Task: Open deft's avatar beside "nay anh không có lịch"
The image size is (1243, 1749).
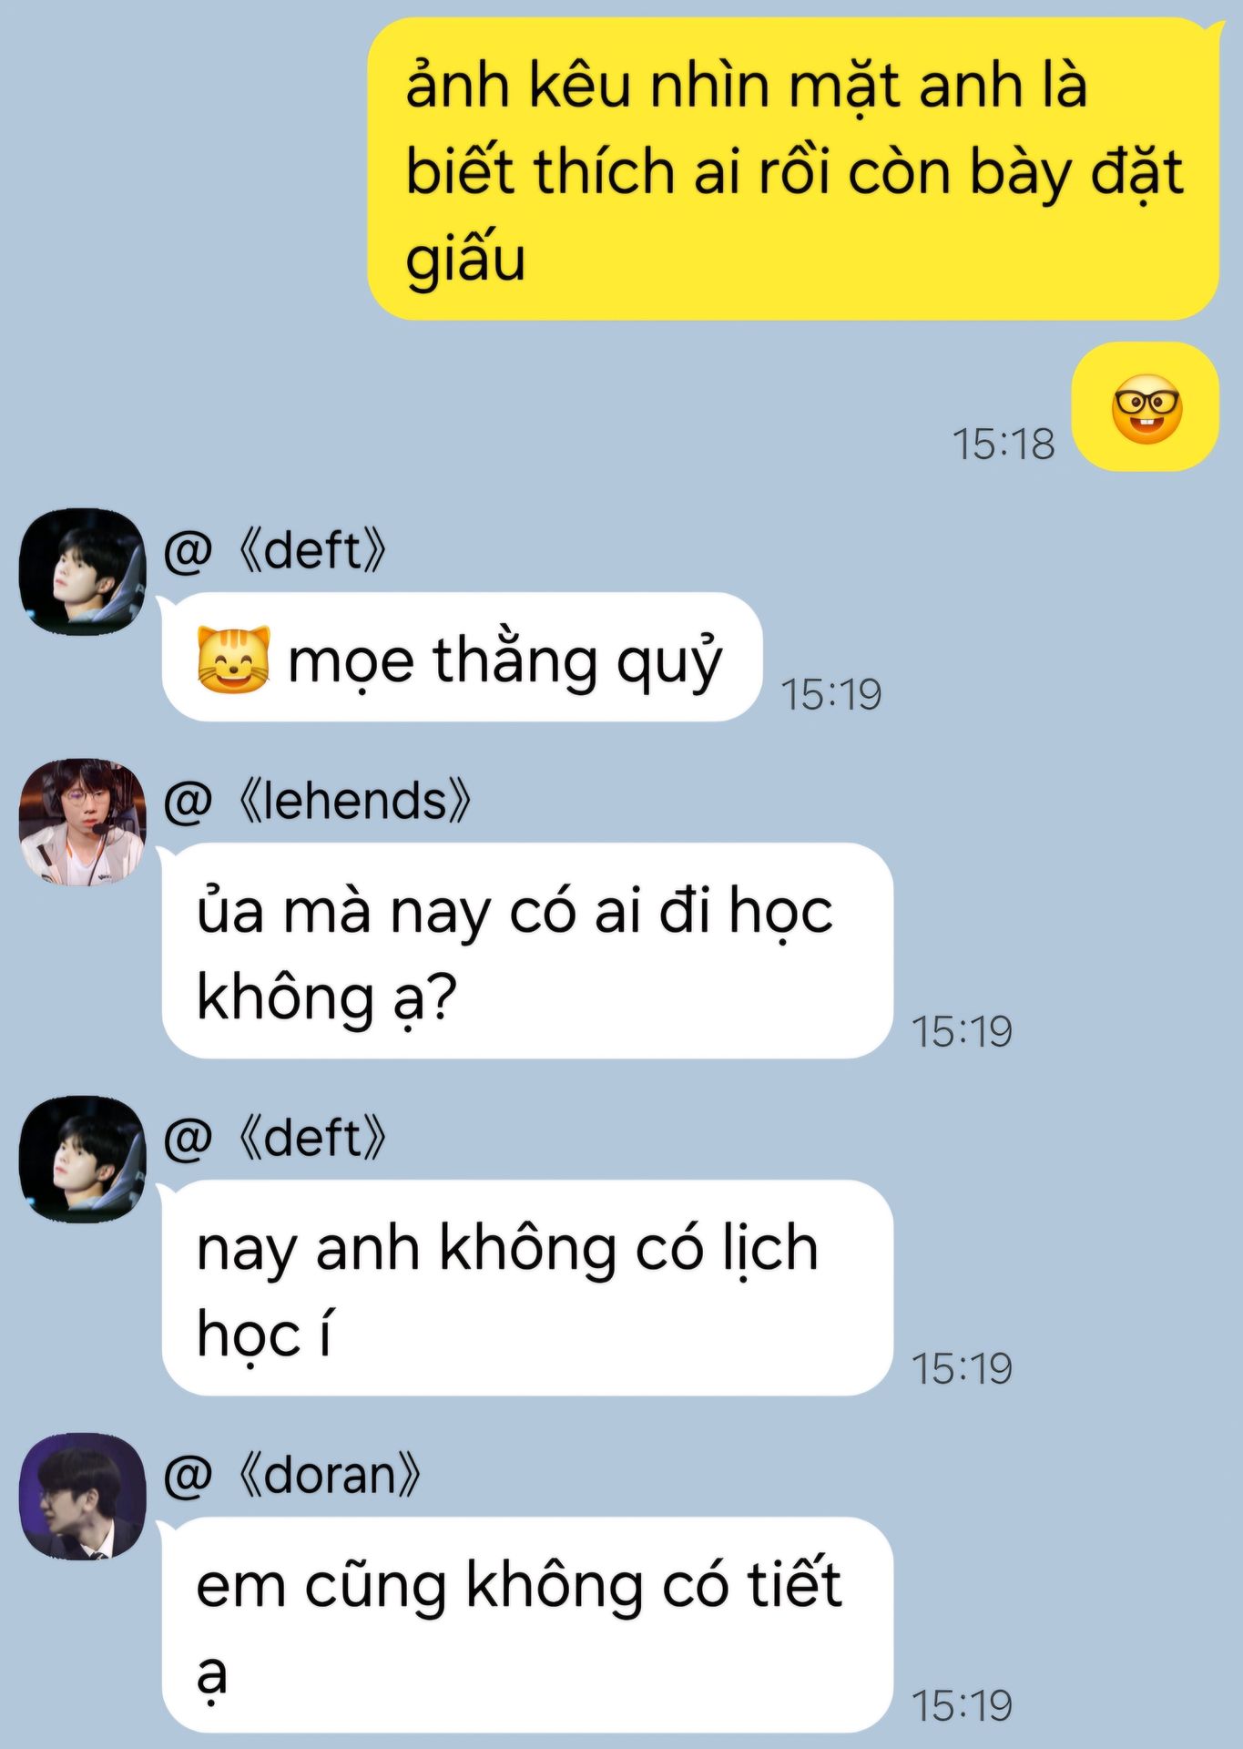Action: coord(83,1159)
